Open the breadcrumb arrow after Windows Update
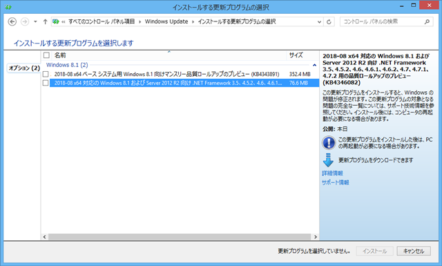Image resolution: width=442 pixels, height=266 pixels. (x=193, y=21)
